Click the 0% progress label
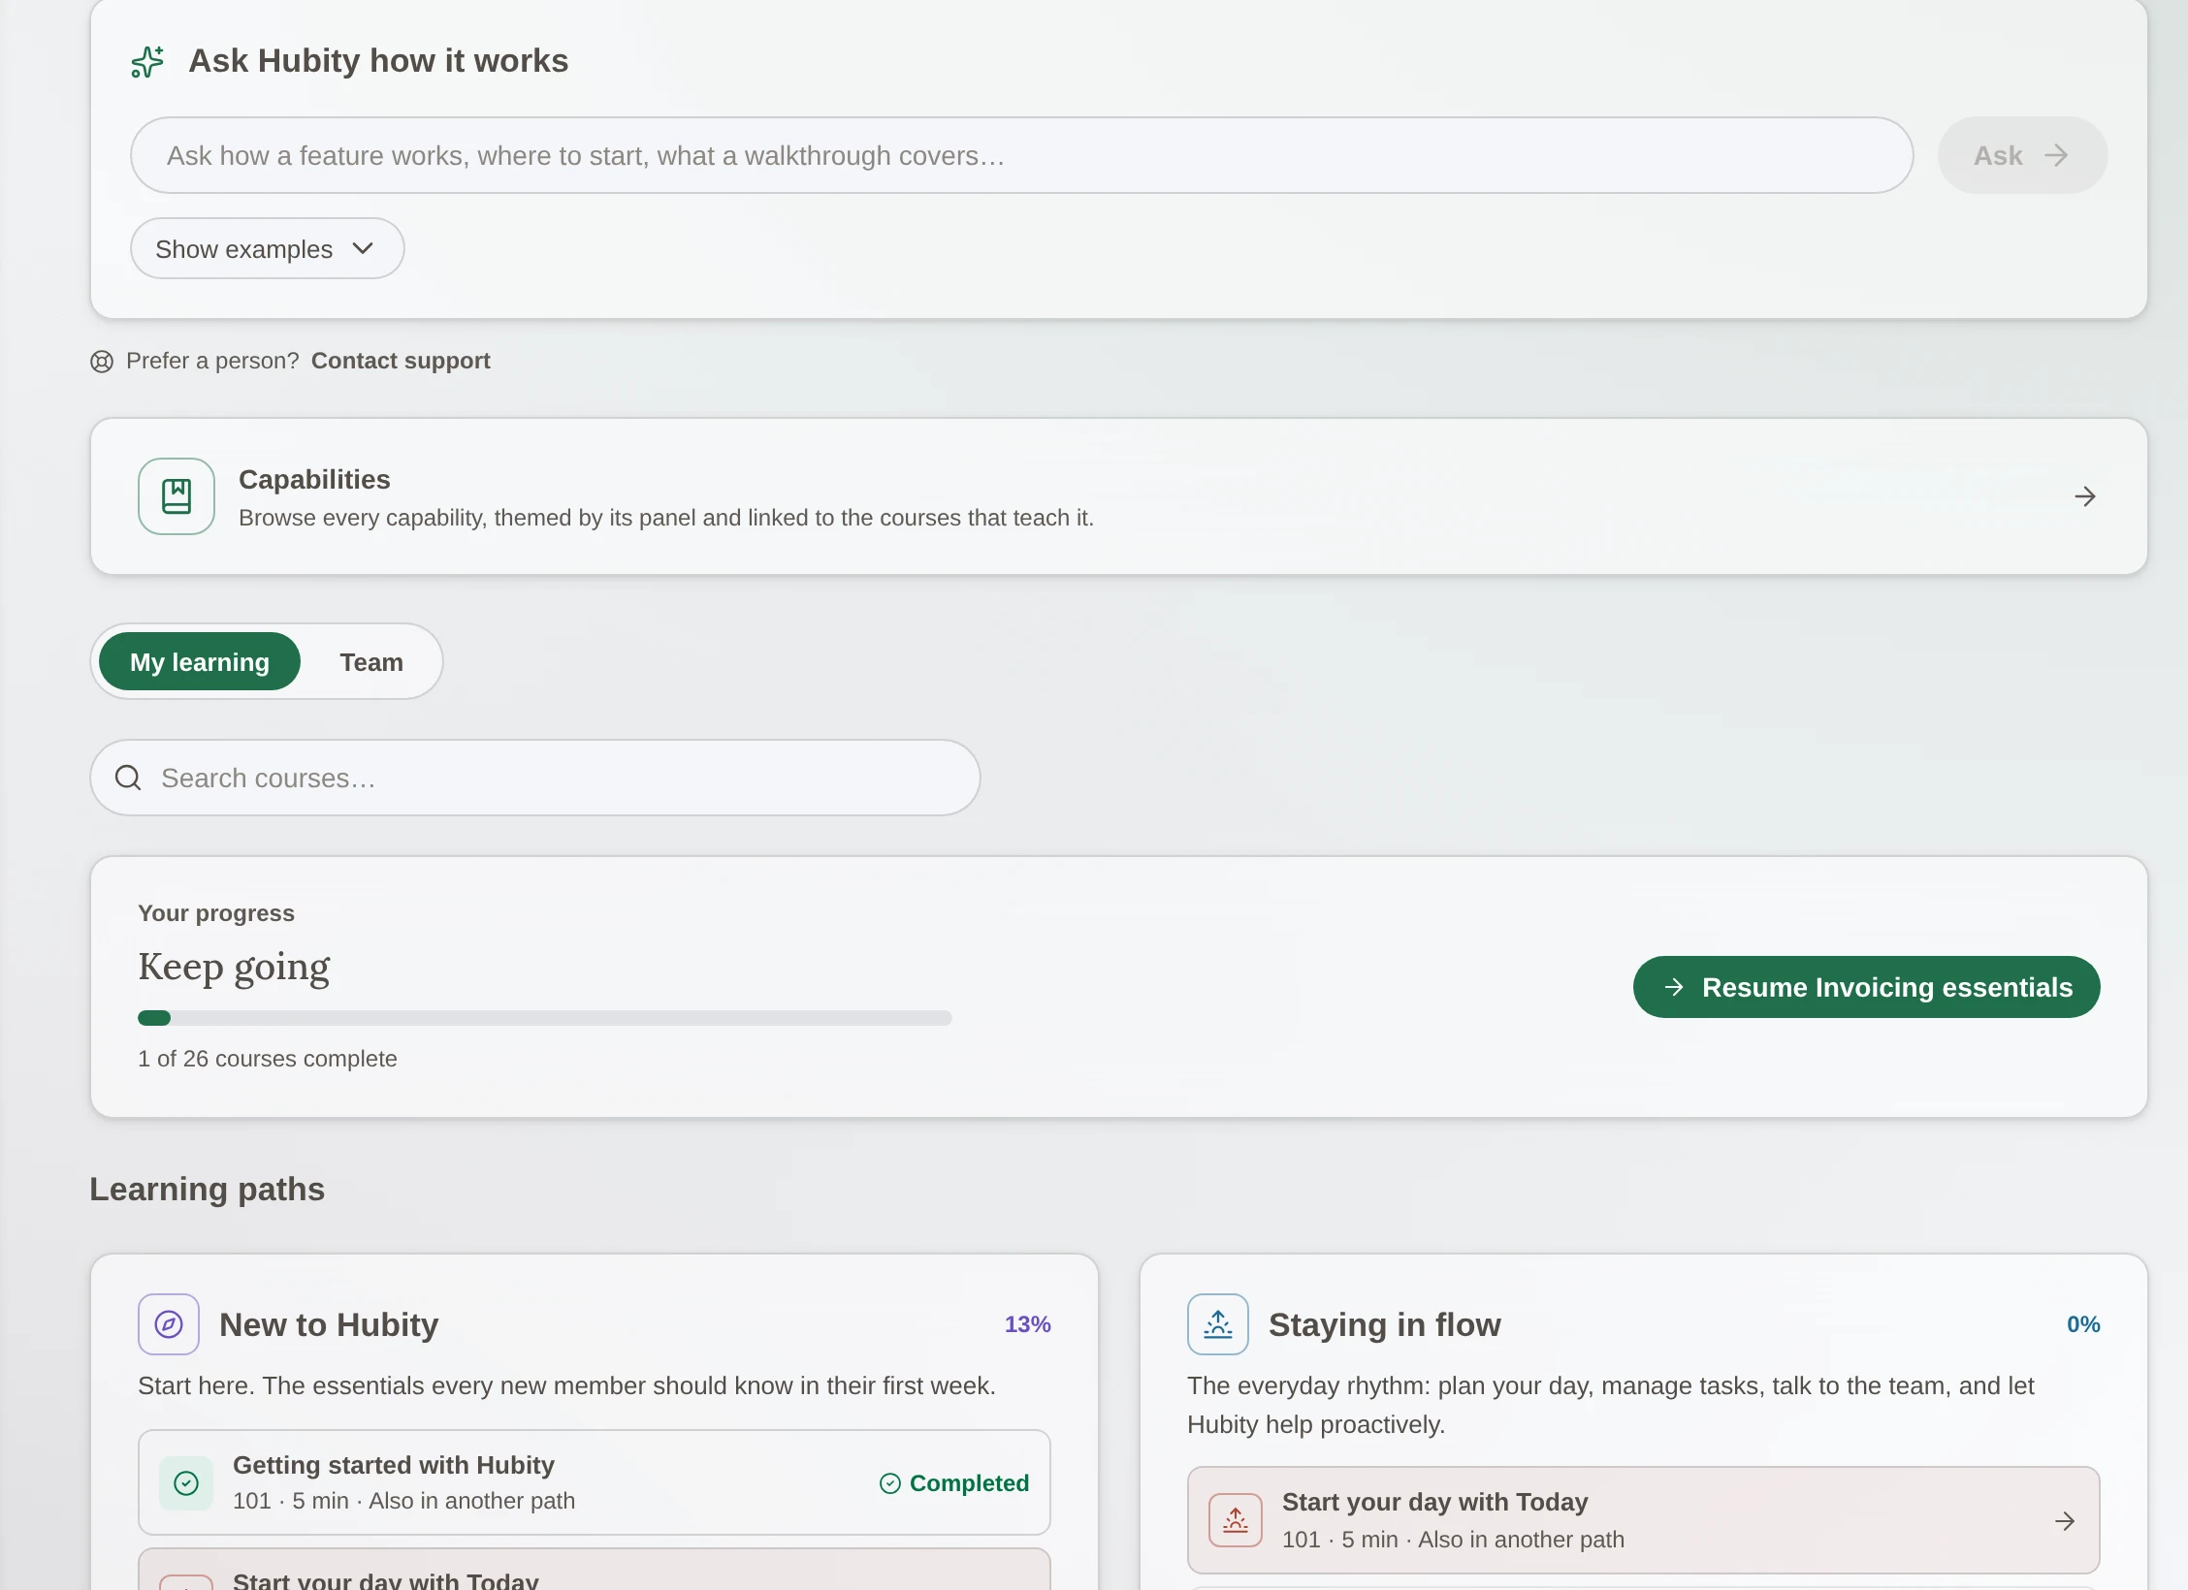Screen dimensions: 2188x1590 point(2083,1324)
